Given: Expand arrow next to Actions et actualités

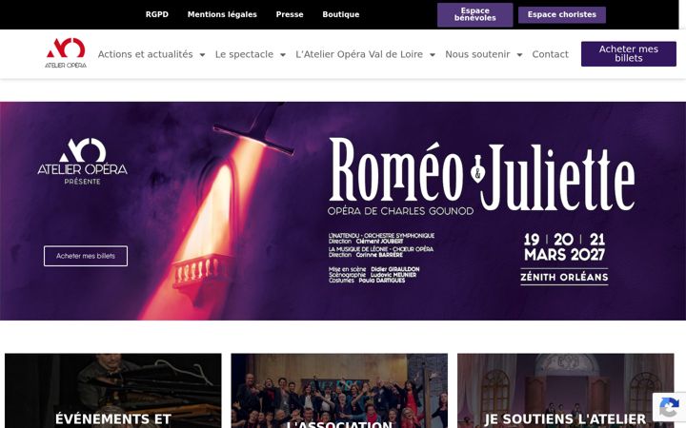Looking at the screenshot, I should click(x=202, y=55).
